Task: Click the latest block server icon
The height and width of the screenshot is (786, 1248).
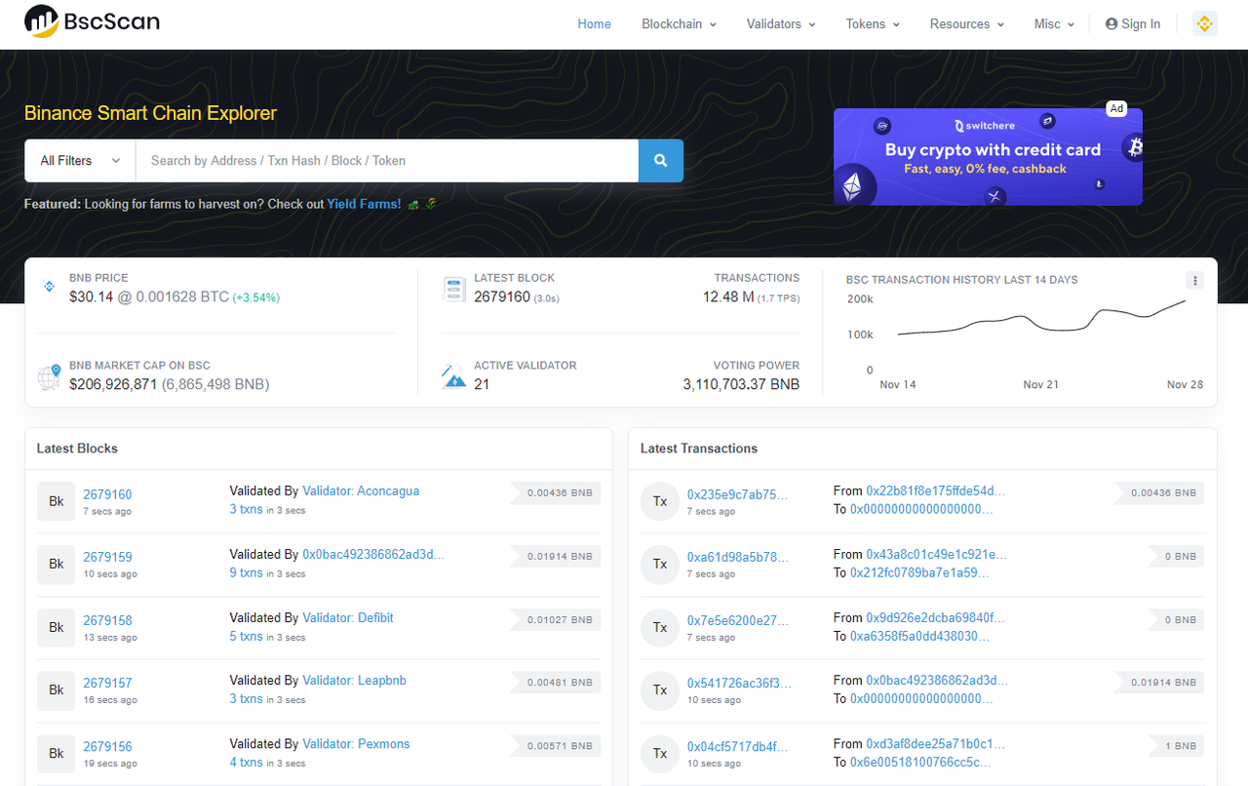Action: tap(454, 289)
